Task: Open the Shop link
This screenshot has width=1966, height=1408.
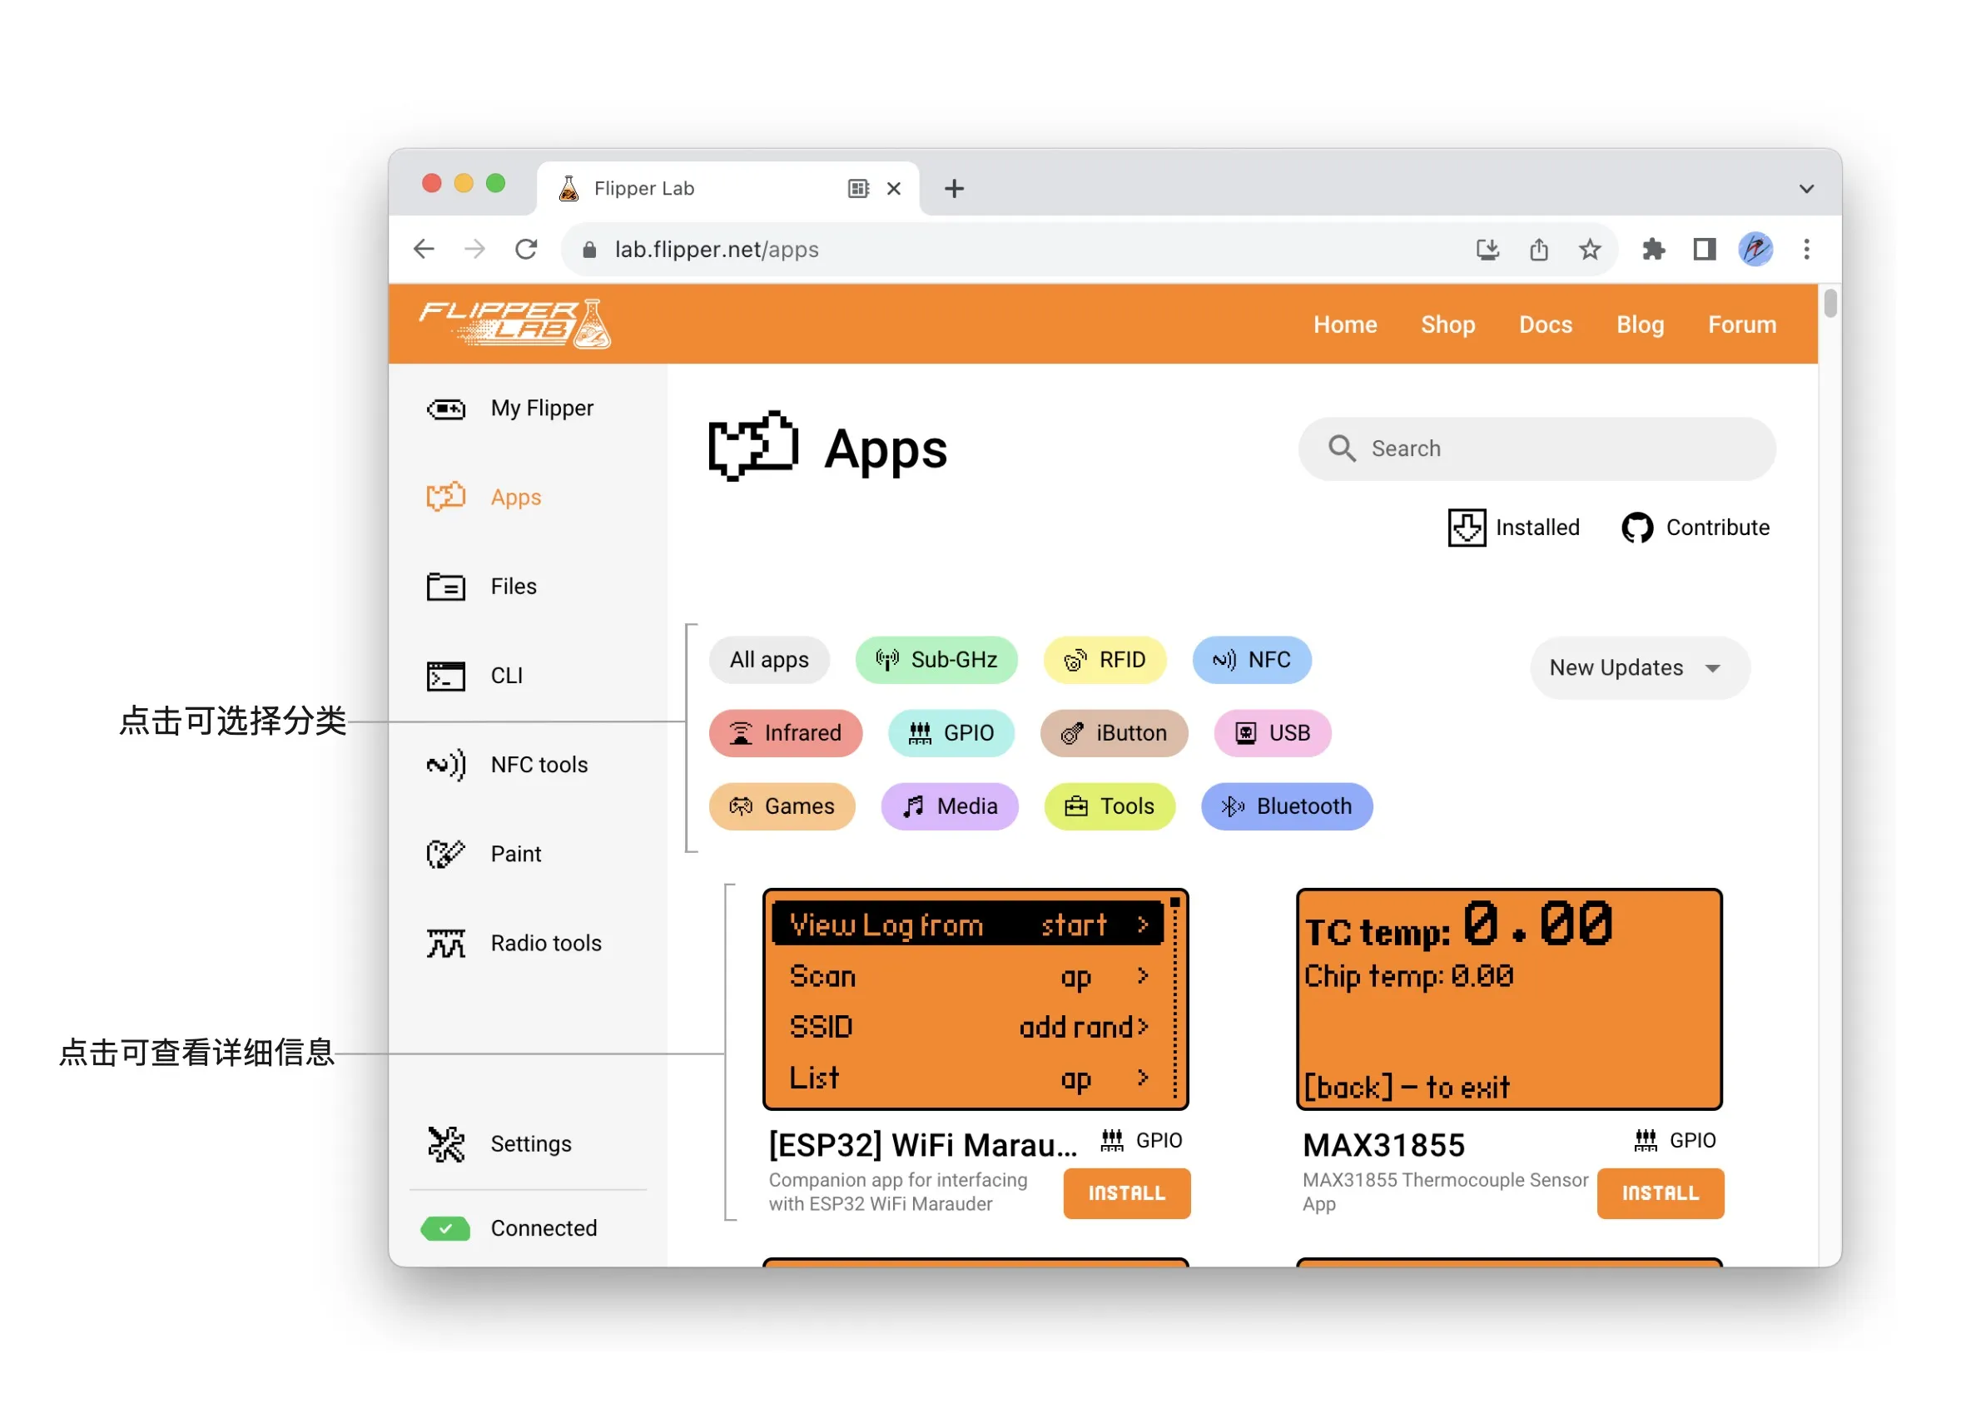Action: (1447, 325)
